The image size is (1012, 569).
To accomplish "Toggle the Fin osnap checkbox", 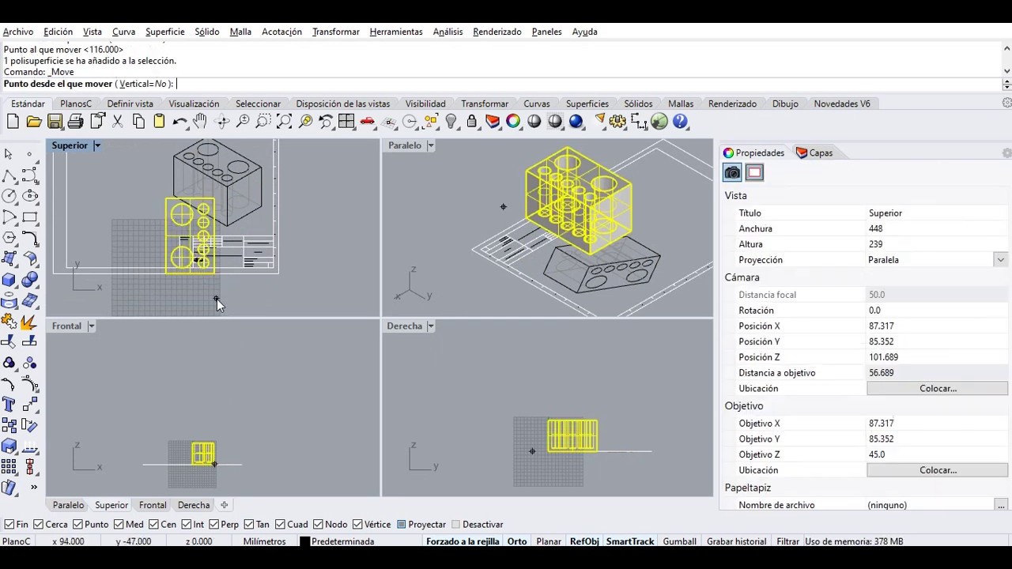I will [9, 525].
